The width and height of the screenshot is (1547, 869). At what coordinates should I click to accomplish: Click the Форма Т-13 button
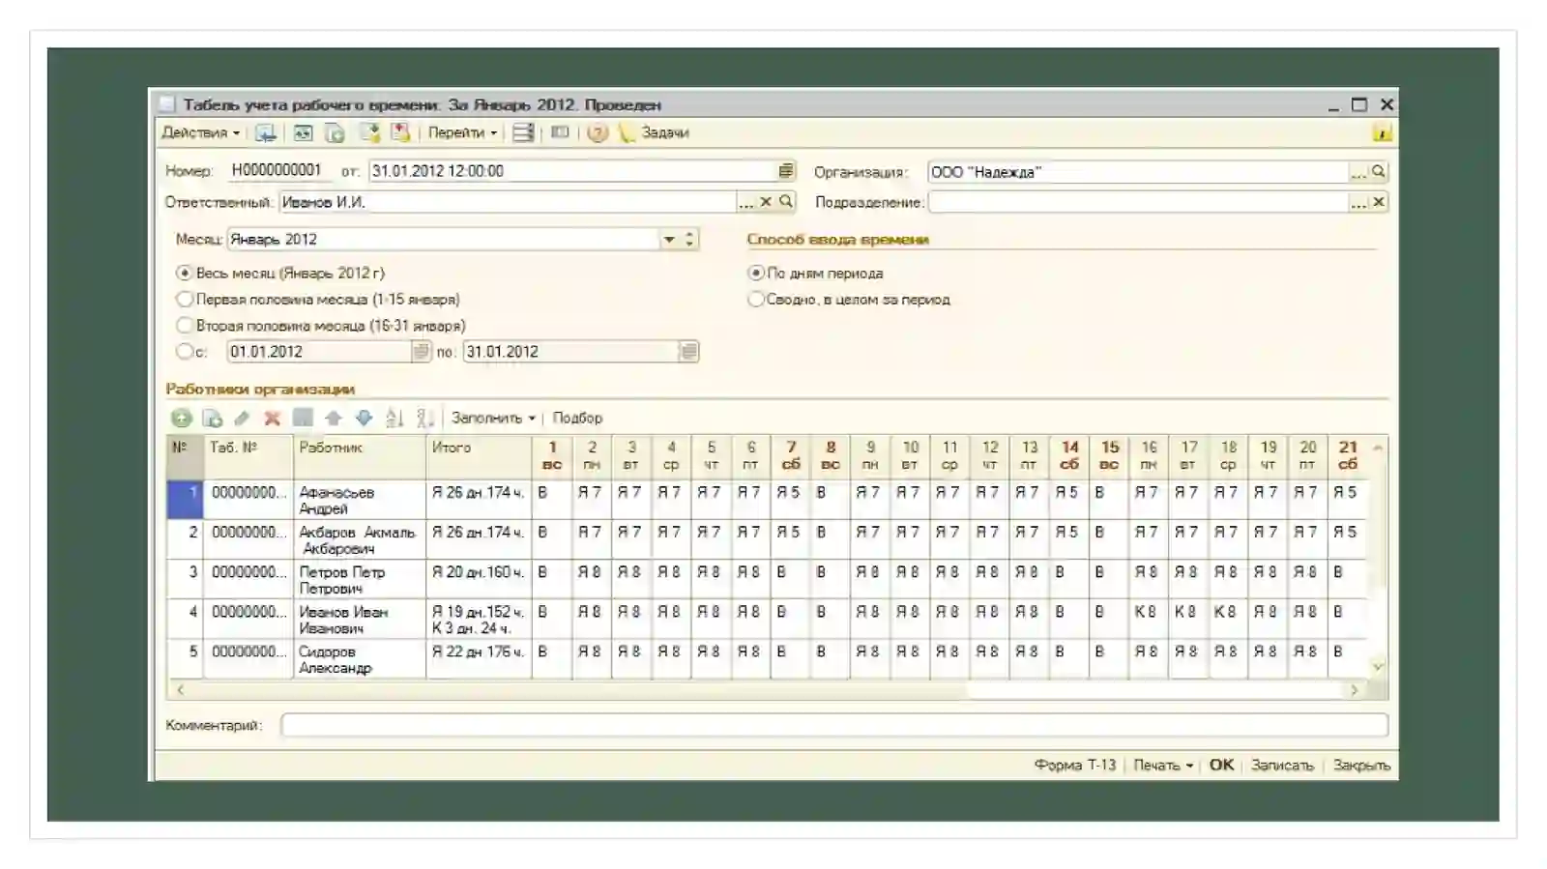[1074, 765]
